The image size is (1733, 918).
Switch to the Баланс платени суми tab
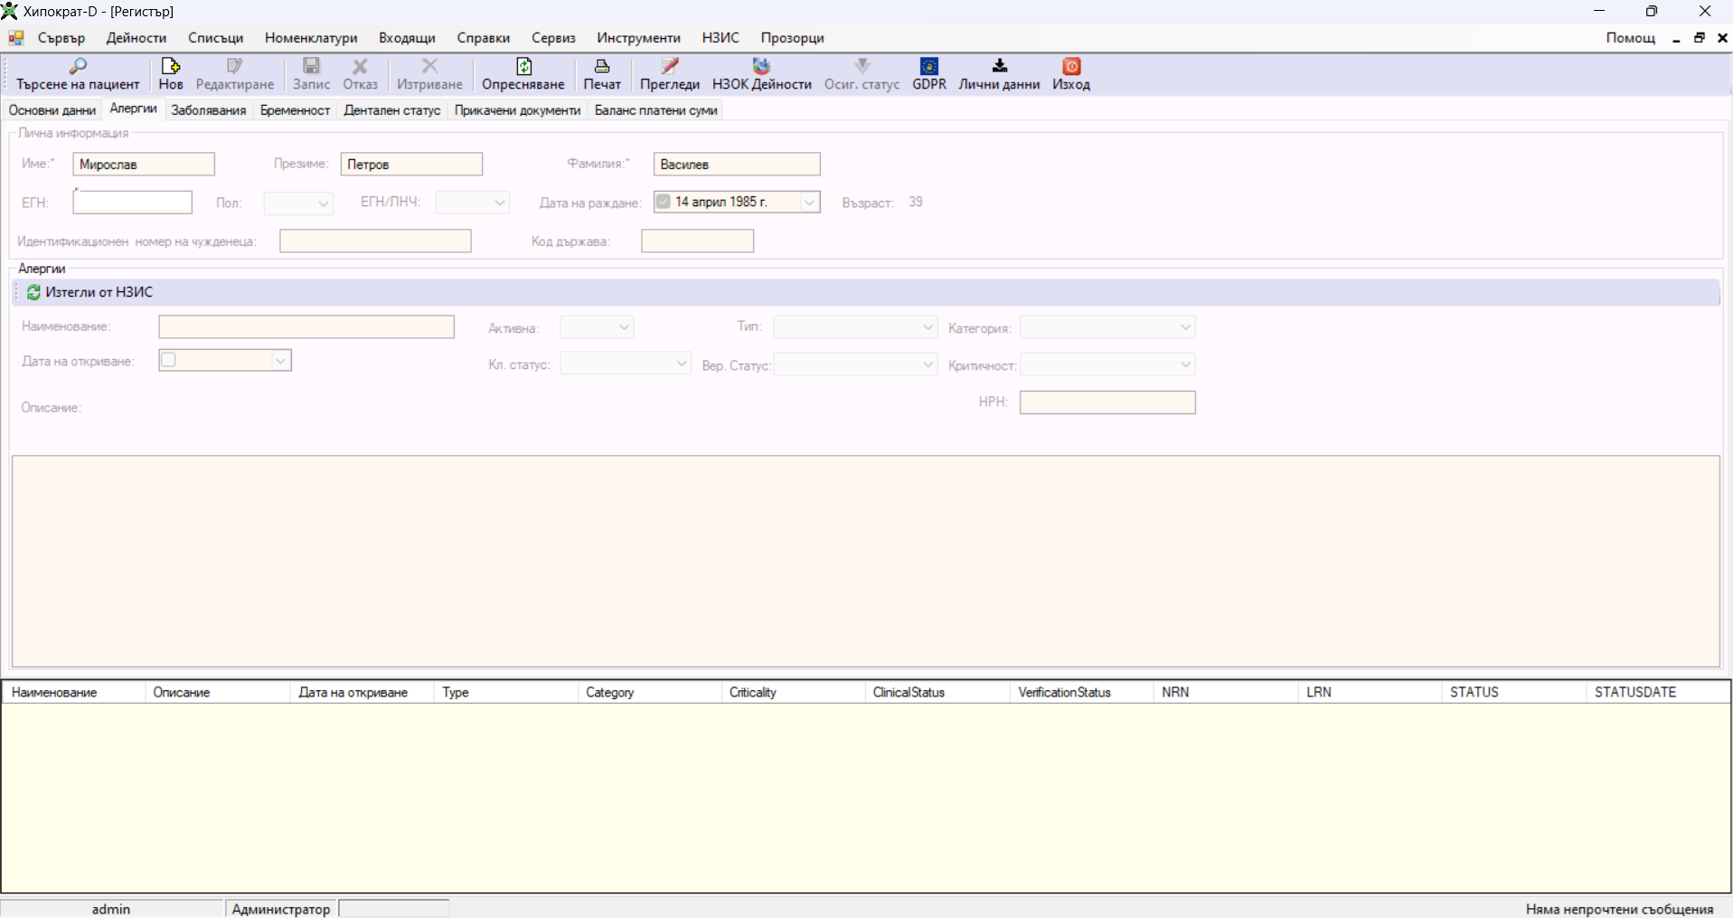tap(656, 110)
